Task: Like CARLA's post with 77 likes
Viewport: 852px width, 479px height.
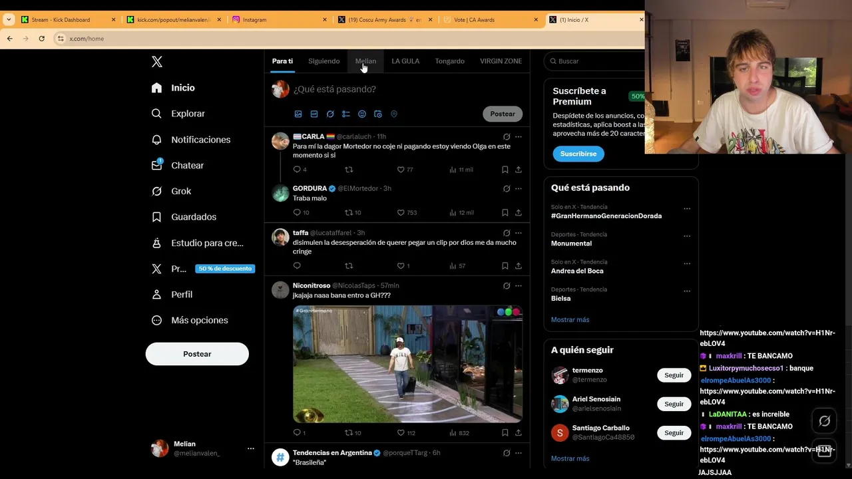Action: (x=401, y=170)
